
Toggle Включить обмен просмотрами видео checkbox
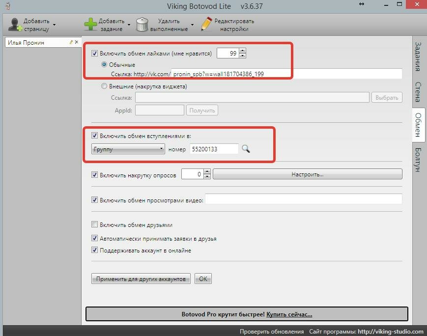click(x=94, y=200)
